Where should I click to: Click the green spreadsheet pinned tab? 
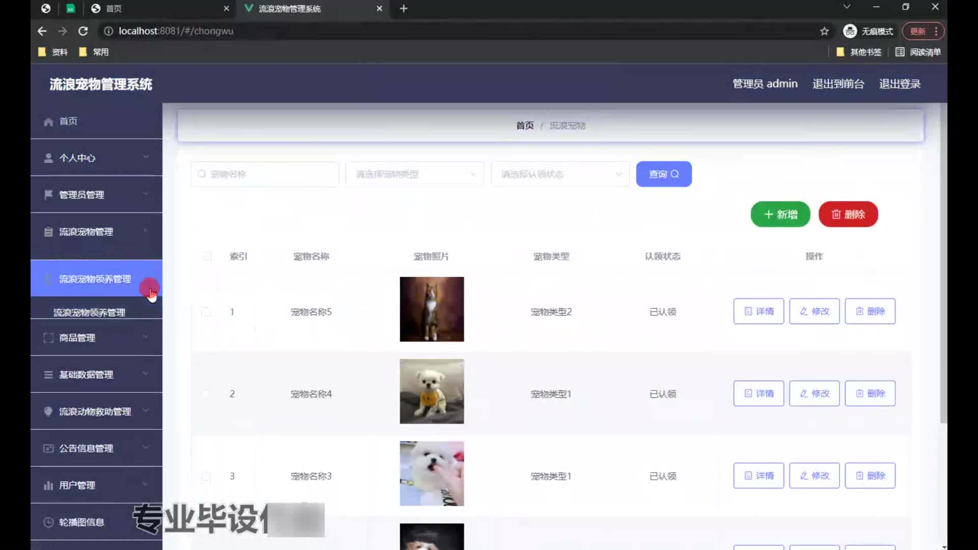tap(71, 9)
